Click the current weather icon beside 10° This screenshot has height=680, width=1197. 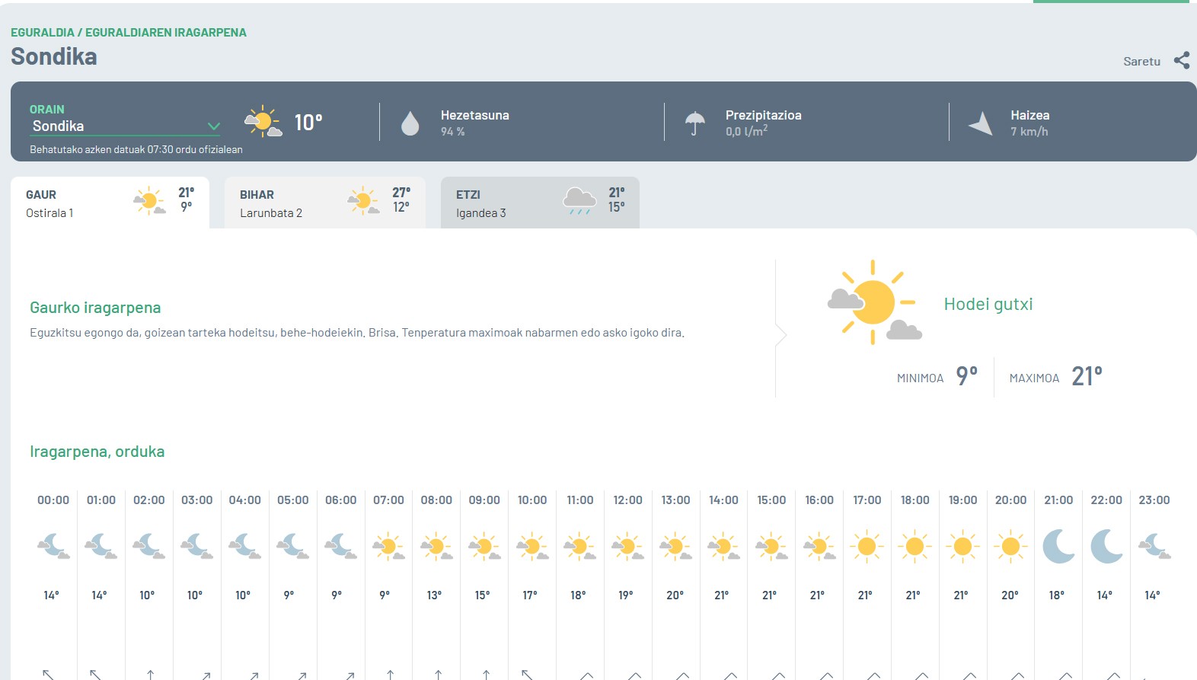(263, 121)
